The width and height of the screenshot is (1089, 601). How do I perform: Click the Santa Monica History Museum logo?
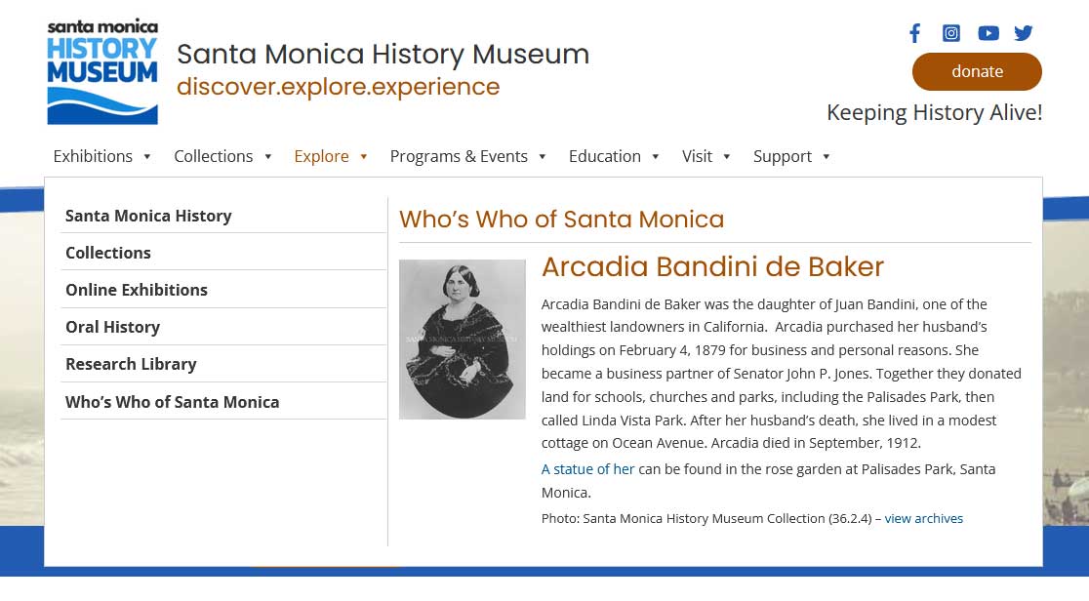click(x=102, y=72)
